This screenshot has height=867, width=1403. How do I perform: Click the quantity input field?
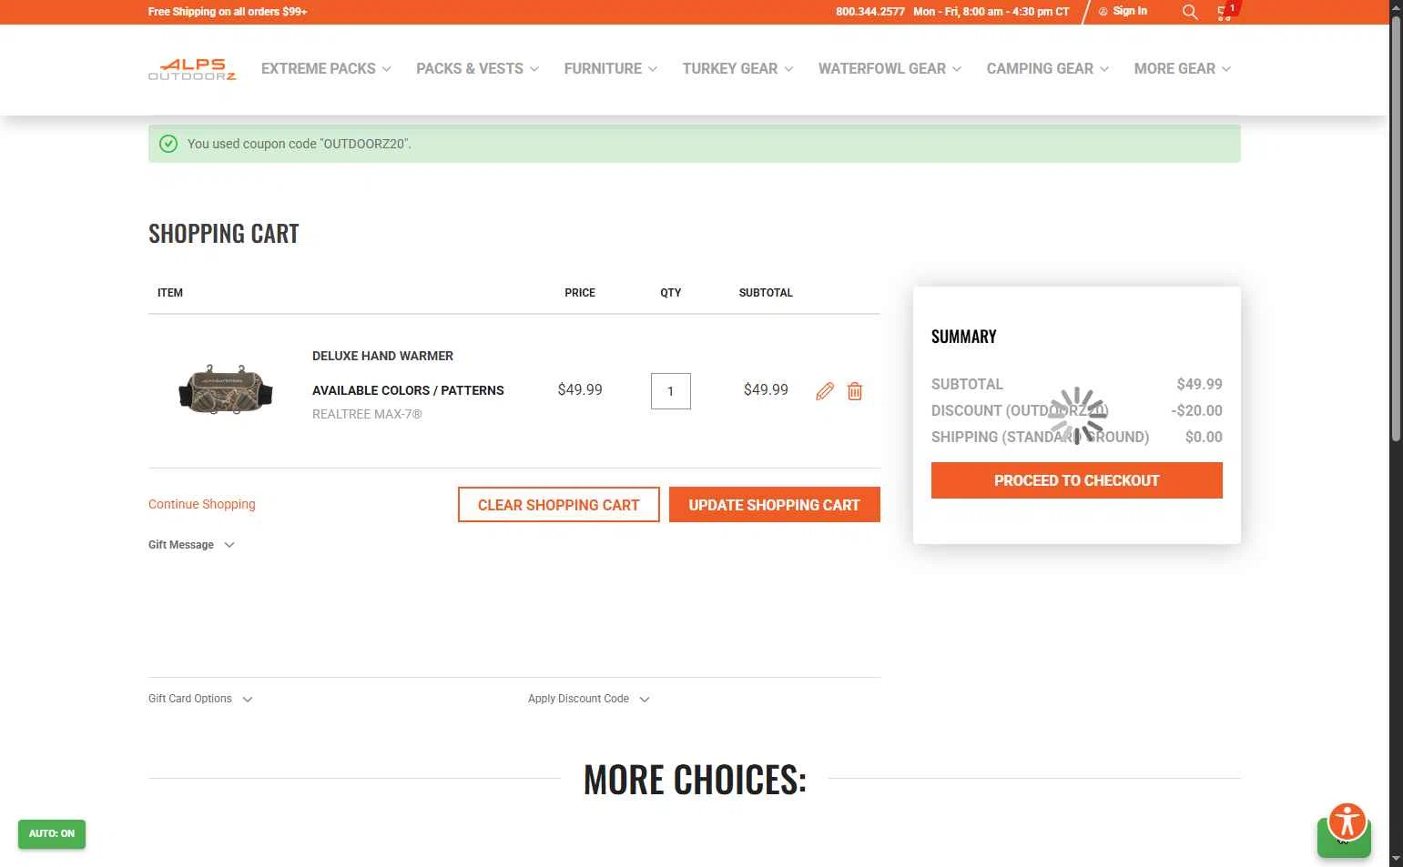coord(671,391)
